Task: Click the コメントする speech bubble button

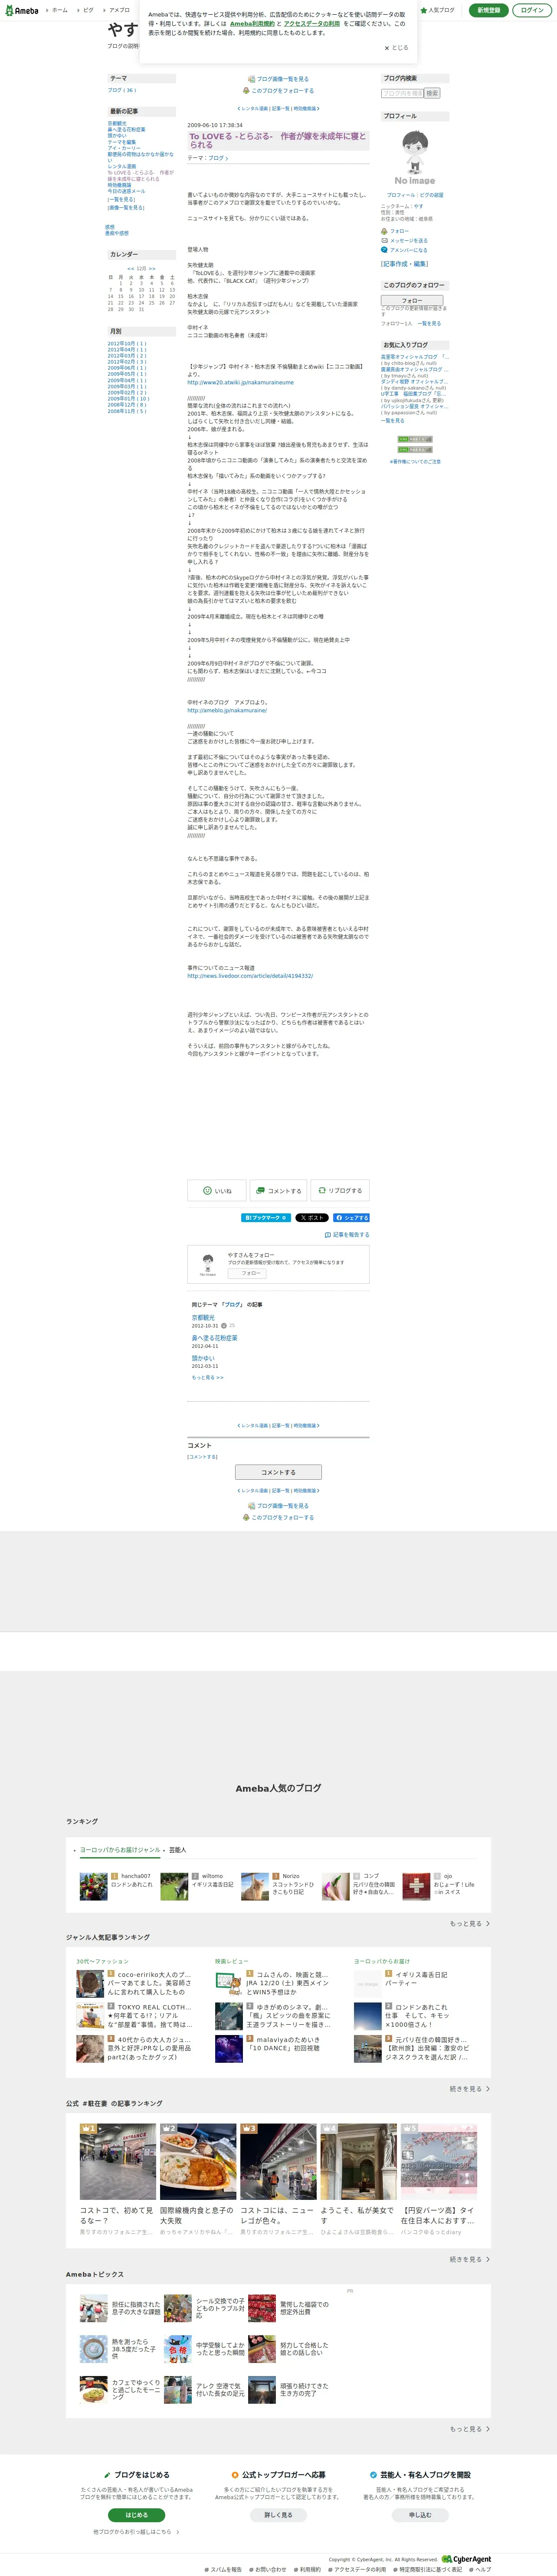Action: coord(278,1190)
